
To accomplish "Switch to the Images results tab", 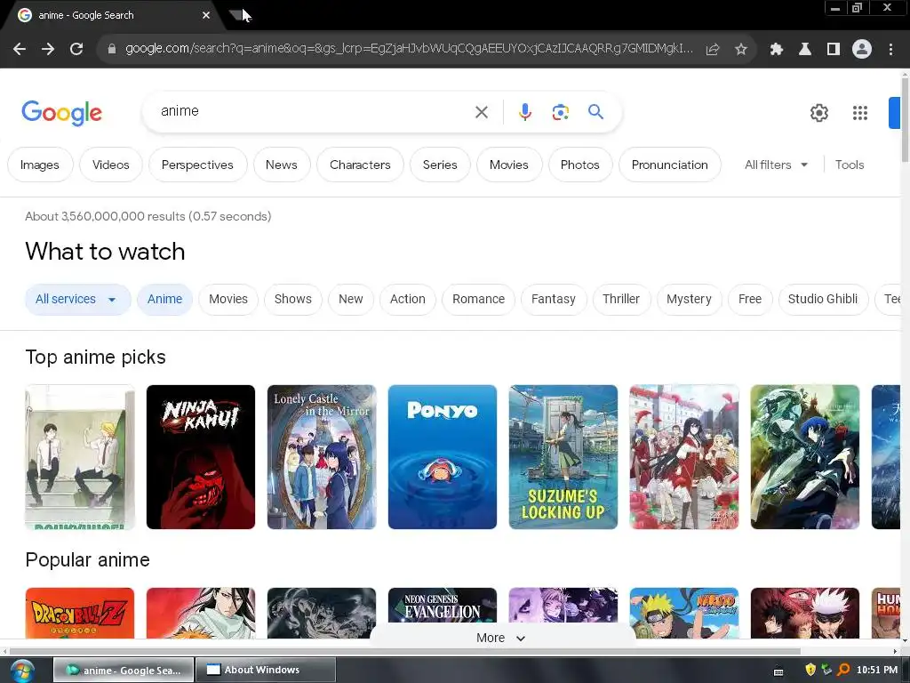I will coord(40,165).
